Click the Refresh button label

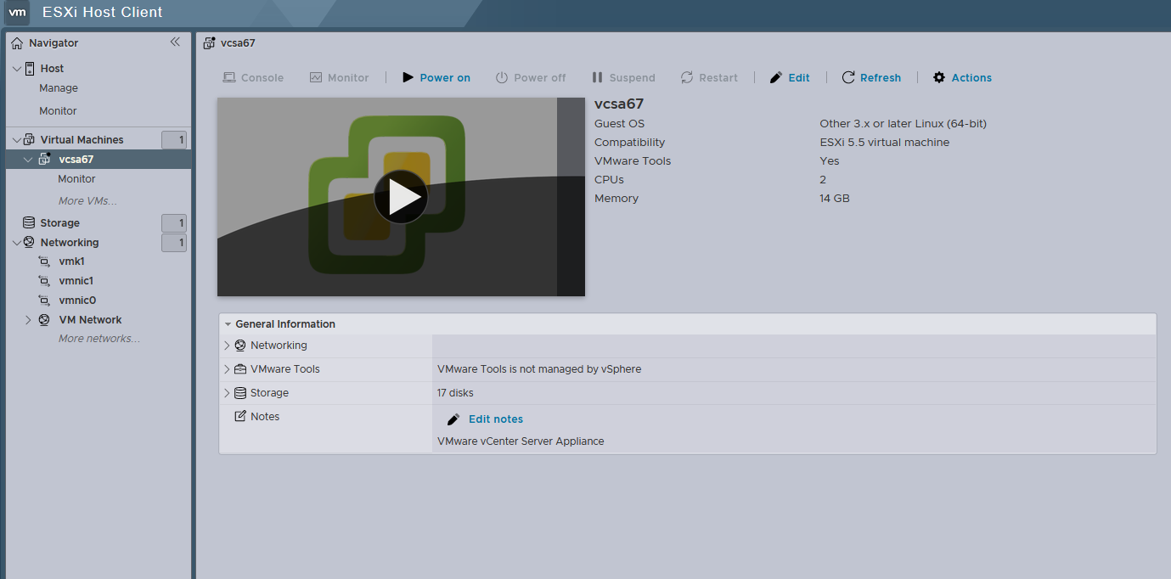(x=881, y=77)
